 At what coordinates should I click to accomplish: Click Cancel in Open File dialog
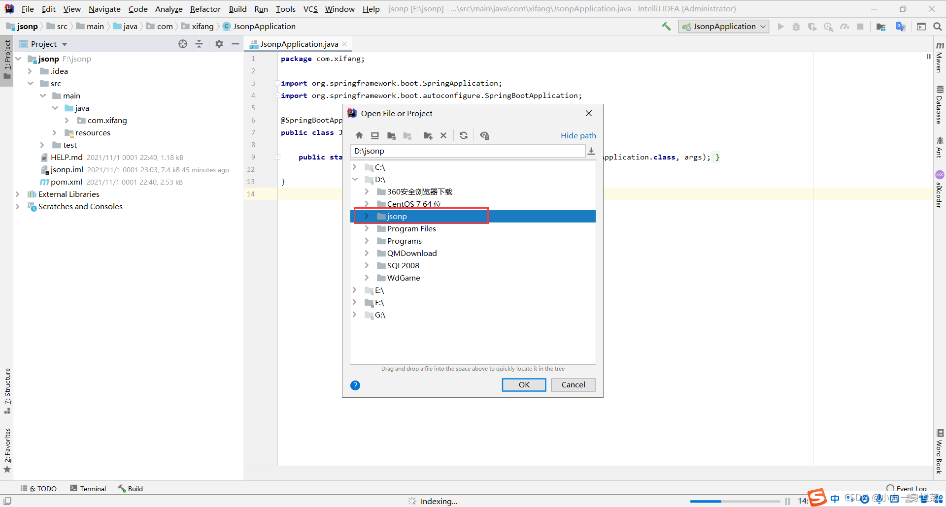[573, 385]
